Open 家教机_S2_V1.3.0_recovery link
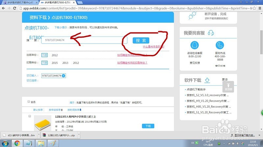Image resolution: width=263 pixels, height=147 pixels. point(208,95)
